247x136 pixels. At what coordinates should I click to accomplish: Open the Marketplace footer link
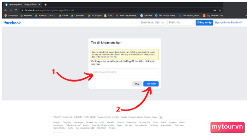coord(131,123)
